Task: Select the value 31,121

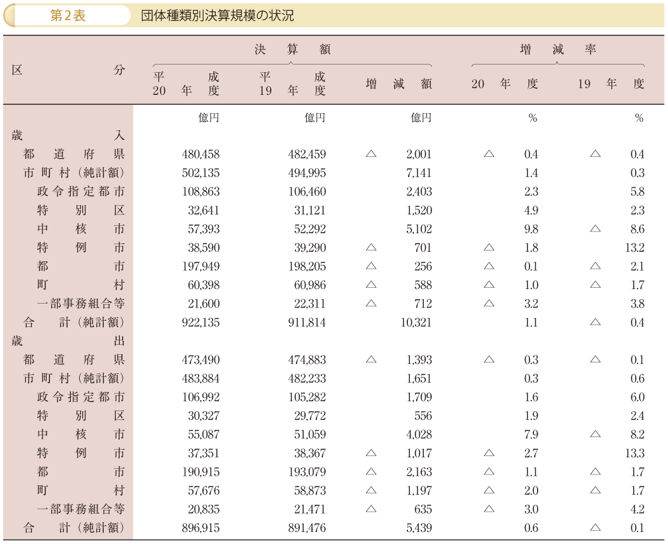Action: (310, 211)
